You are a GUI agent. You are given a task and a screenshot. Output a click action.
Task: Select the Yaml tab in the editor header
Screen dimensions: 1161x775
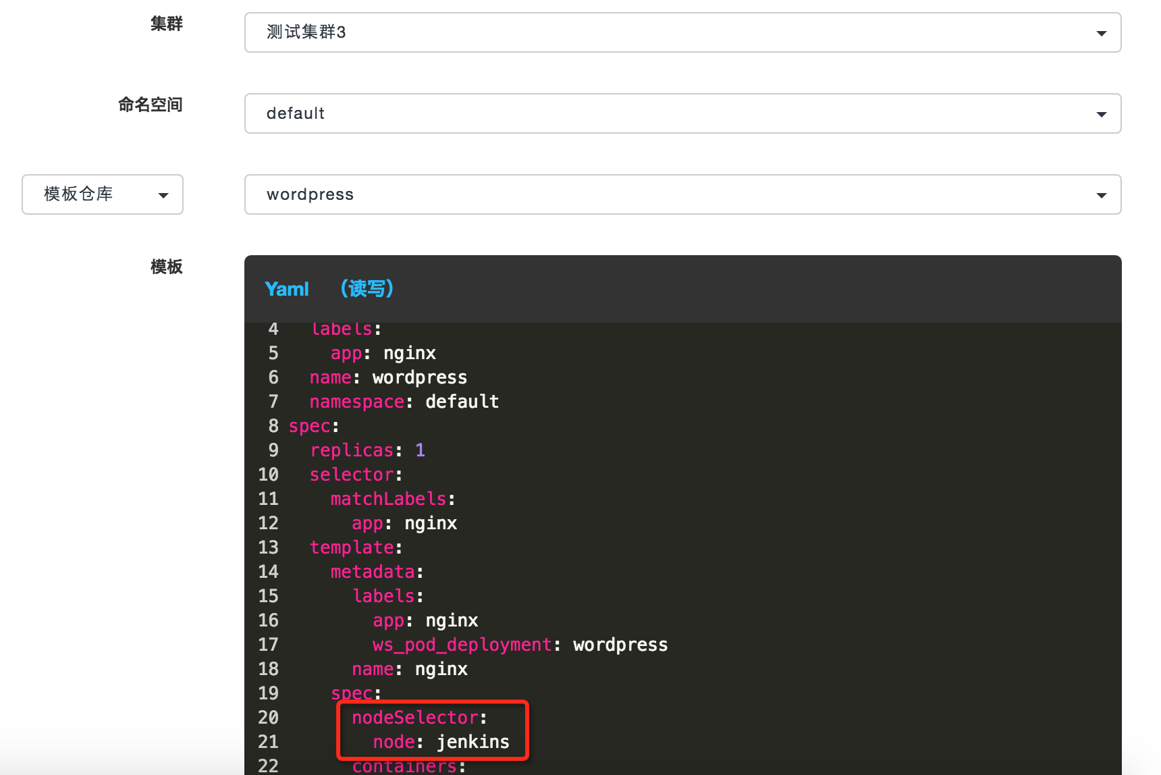pos(287,288)
